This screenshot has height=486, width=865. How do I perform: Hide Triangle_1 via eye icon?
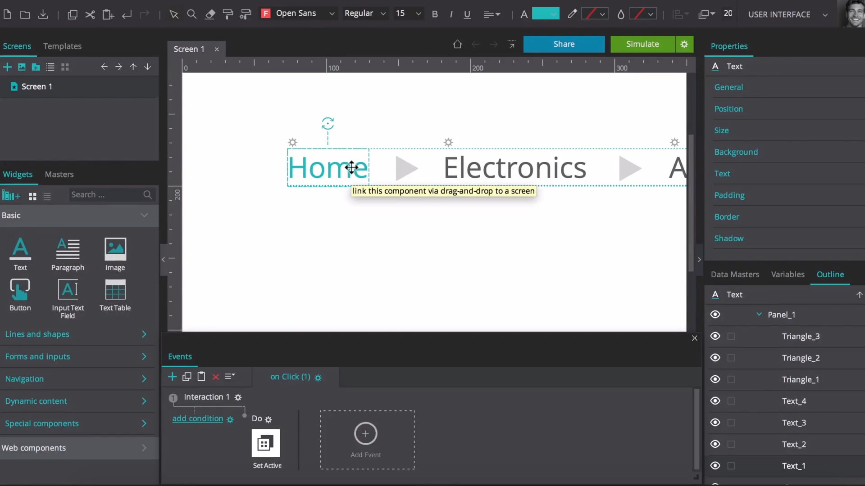(x=715, y=379)
